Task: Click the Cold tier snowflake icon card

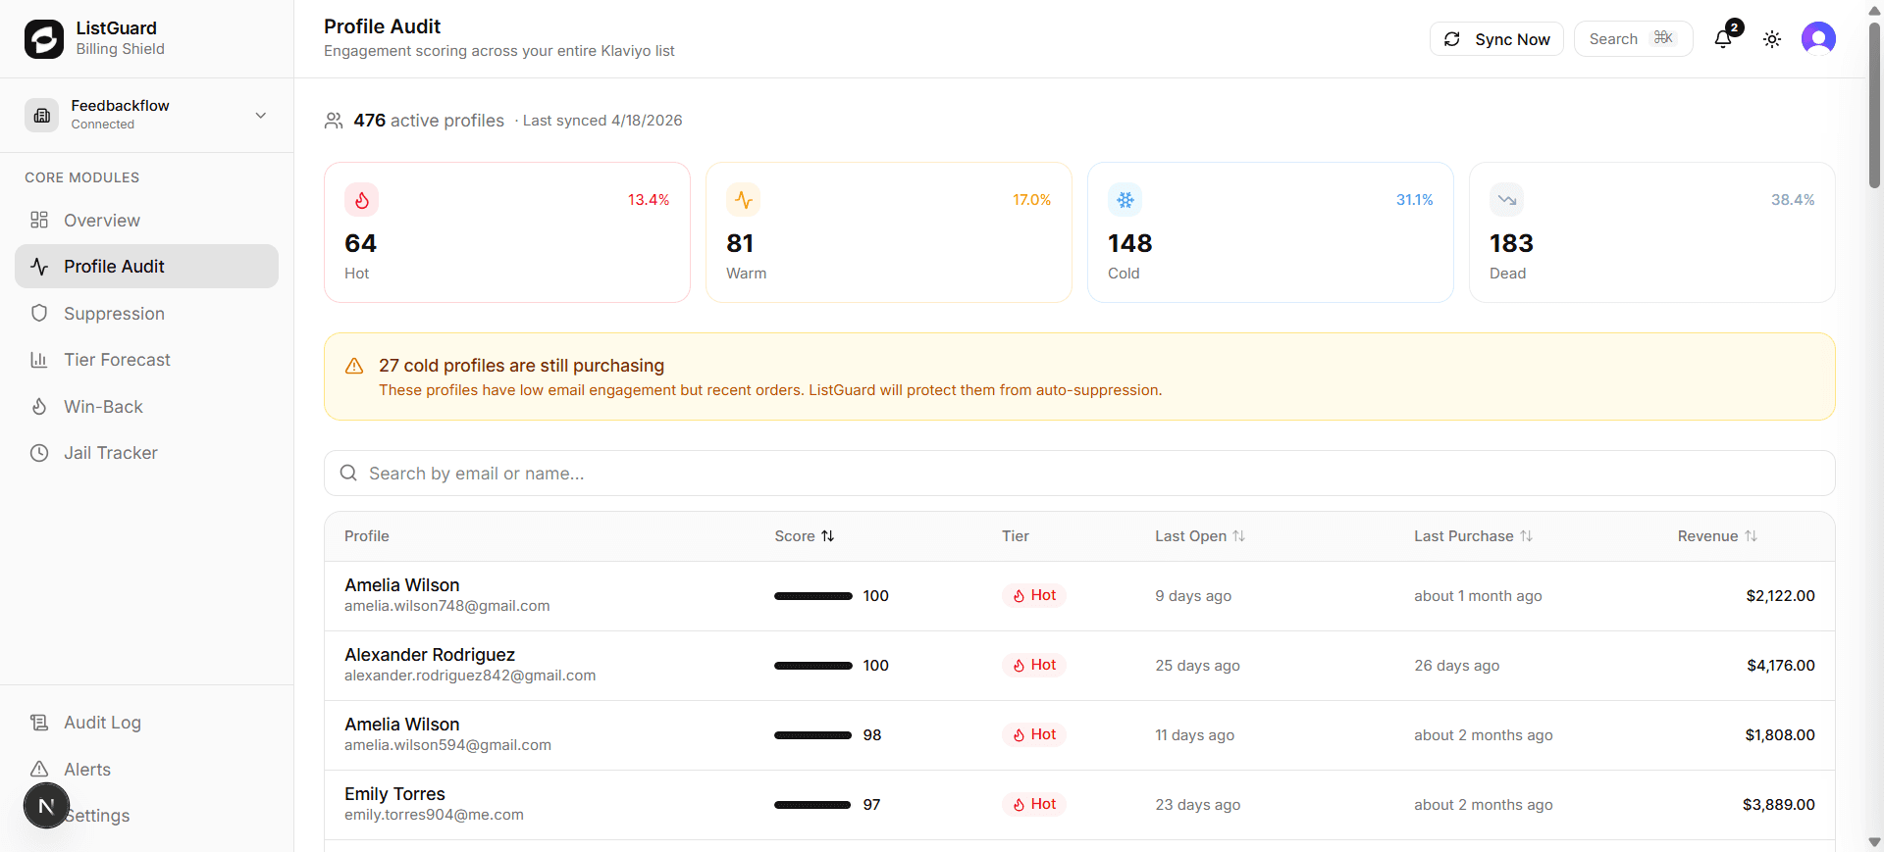Action: click(x=1270, y=232)
